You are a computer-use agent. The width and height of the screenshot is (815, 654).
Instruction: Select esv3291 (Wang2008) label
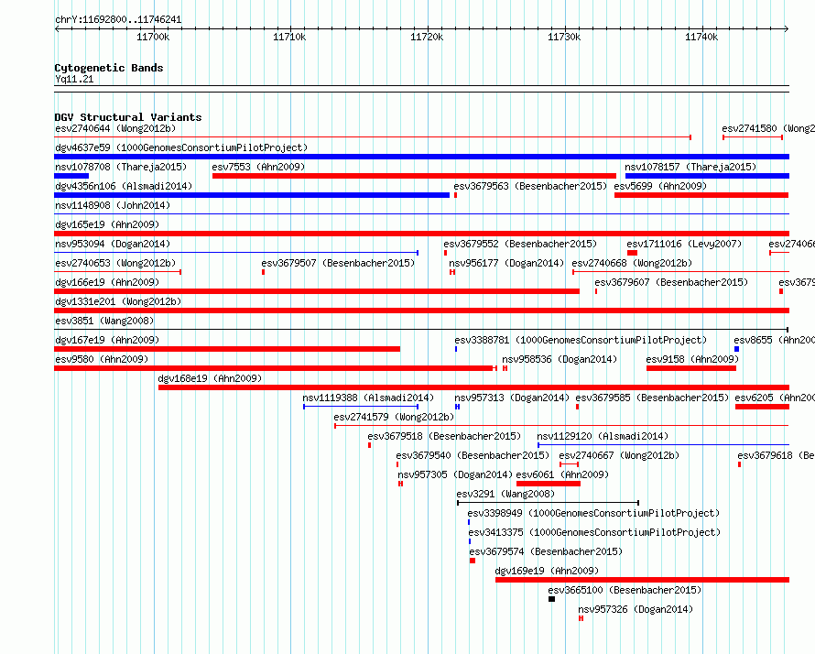tap(505, 494)
